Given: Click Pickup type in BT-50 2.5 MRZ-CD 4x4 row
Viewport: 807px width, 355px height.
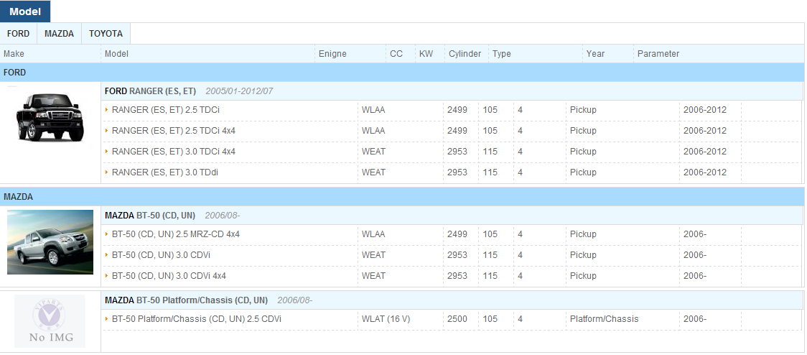Looking at the screenshot, I should pyautogui.click(x=583, y=234).
